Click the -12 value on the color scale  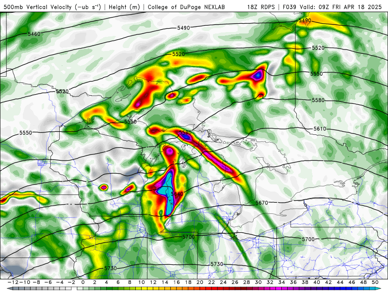(x=13, y=282)
